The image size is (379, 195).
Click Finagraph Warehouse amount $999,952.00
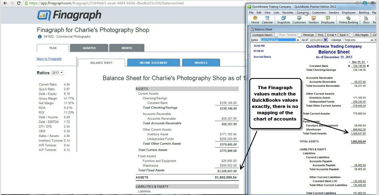(228, 166)
